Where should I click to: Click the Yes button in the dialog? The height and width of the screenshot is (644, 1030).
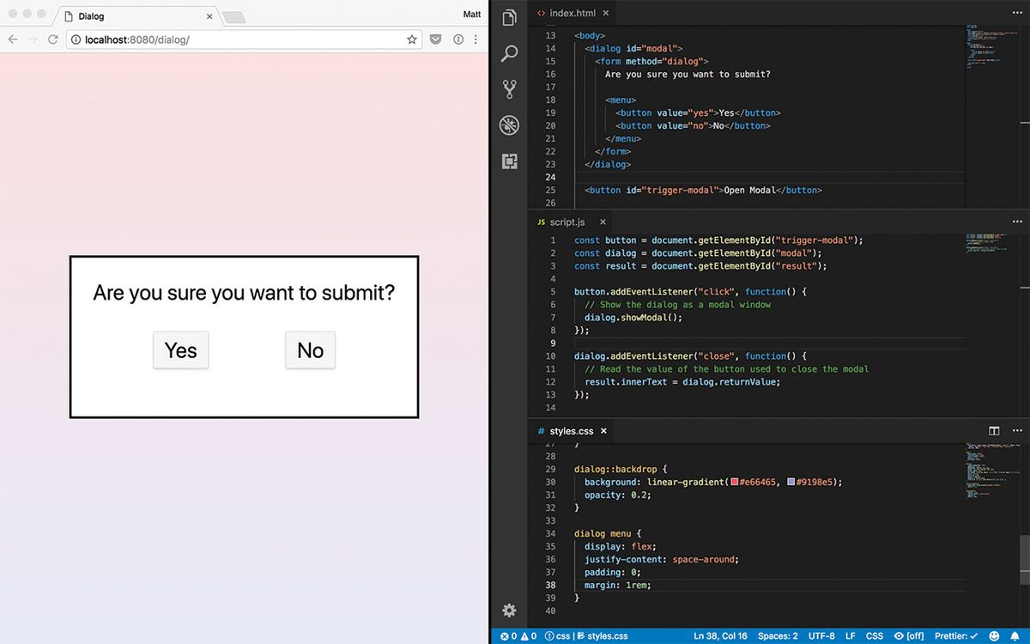click(180, 350)
